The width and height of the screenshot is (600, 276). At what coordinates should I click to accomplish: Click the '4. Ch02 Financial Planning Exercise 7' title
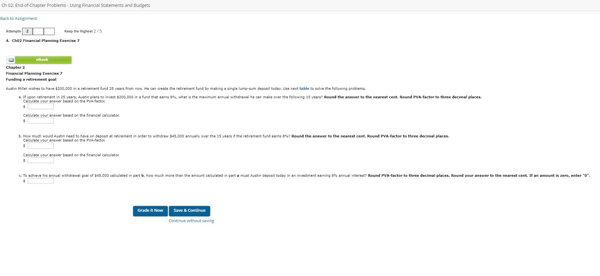pos(43,41)
